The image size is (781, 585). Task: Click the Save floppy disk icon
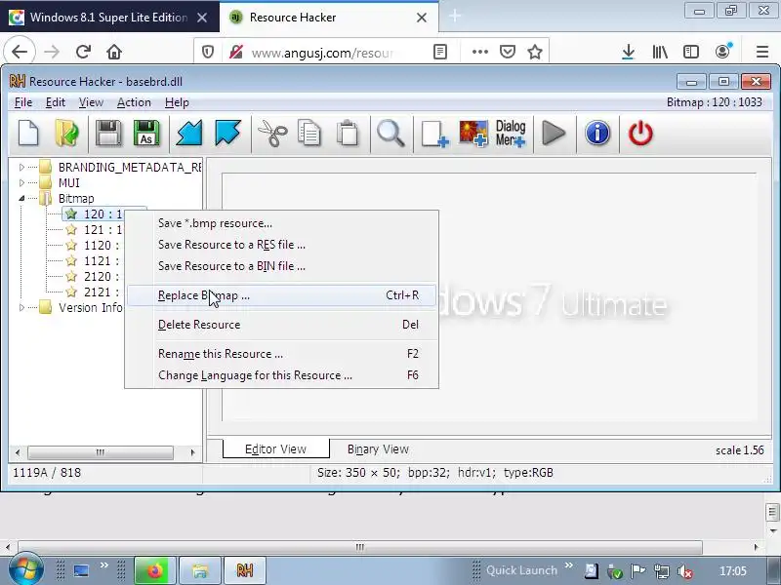click(x=108, y=134)
